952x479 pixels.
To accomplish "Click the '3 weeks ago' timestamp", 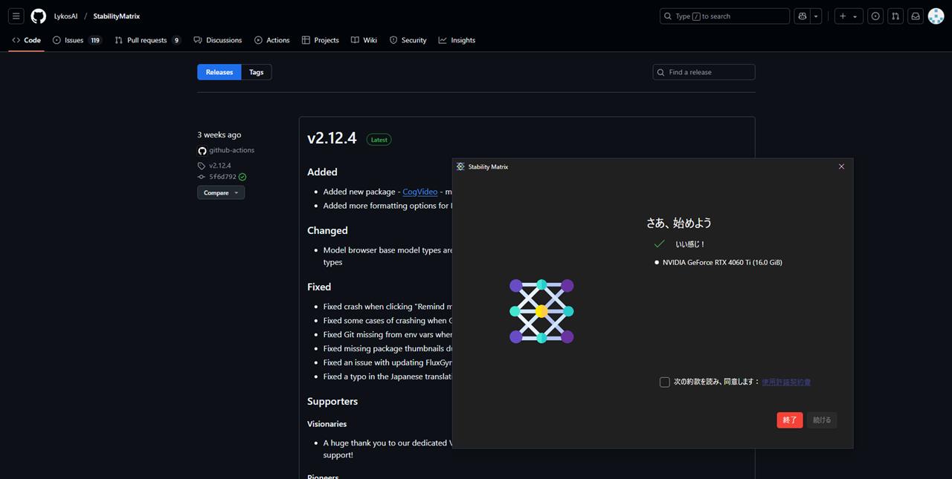I will click(219, 134).
